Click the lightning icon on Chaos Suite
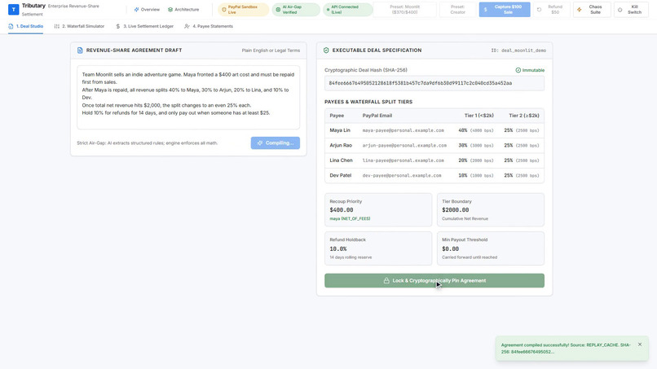Screen dimensions: 657x369 click(580, 10)
